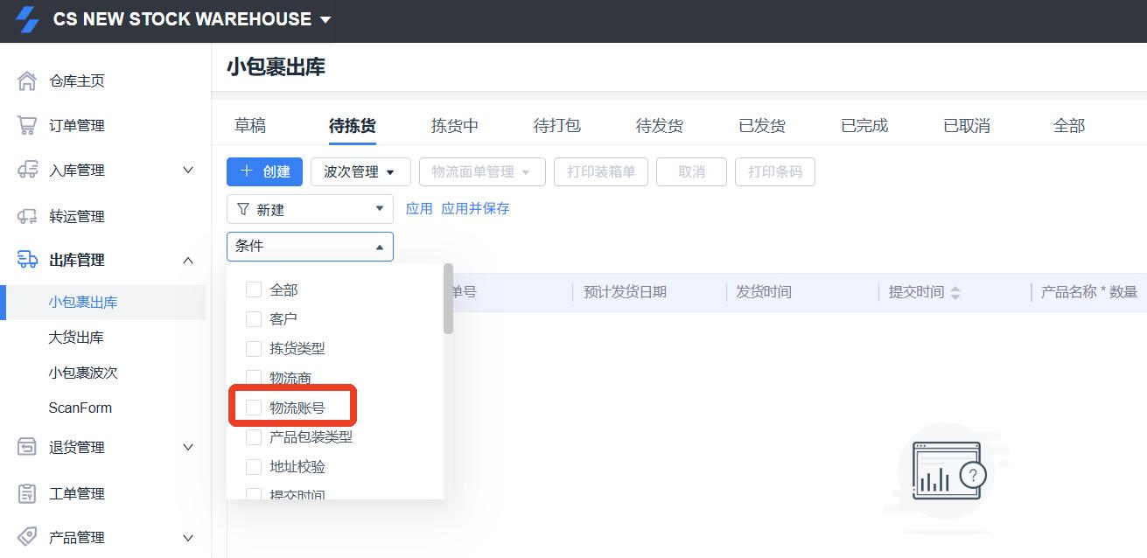Image resolution: width=1147 pixels, height=558 pixels.
Task: Click the 退货管理 return box icon
Action: (x=27, y=447)
